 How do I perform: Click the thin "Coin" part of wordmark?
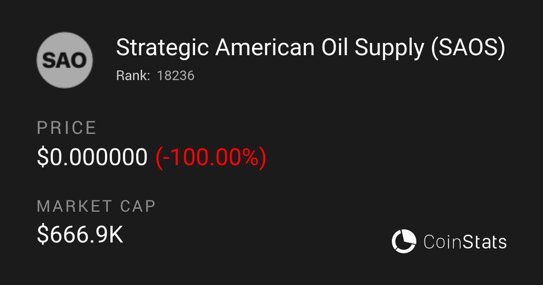[443, 242]
